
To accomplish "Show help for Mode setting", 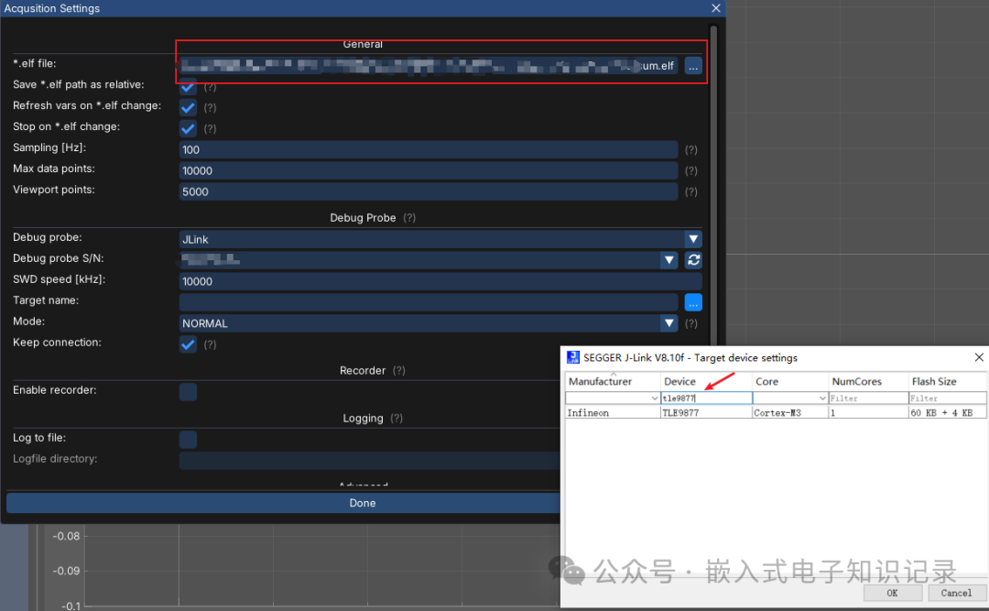I will (691, 323).
